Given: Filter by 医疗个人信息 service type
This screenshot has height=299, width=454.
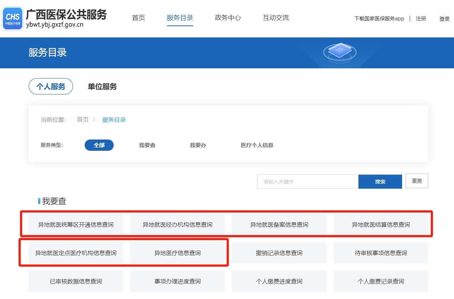Looking at the screenshot, I should coord(257,145).
